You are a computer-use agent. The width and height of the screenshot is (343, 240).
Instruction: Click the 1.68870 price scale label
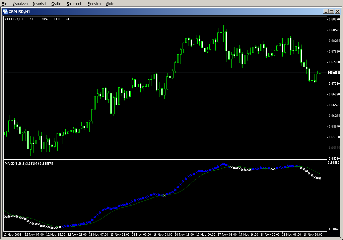point(334,19)
